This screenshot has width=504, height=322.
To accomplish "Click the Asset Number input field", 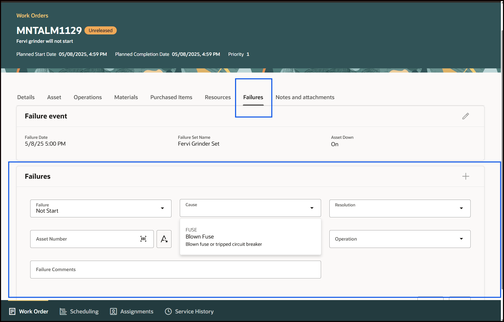I will [x=86, y=239].
